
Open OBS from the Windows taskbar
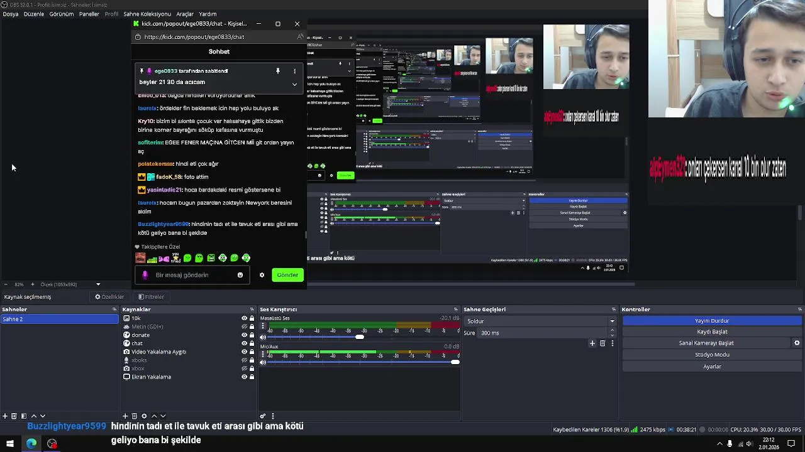(52, 444)
